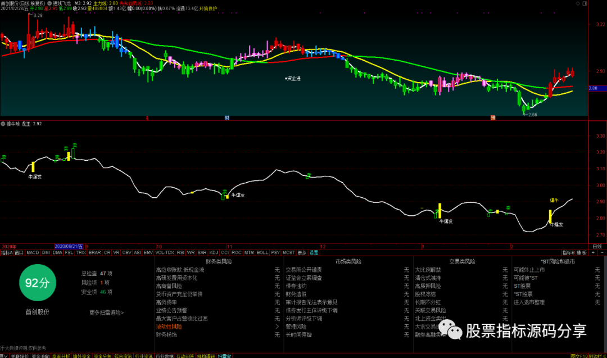
Task: Click the 更多扫雷避险 link
Action: pos(106,312)
